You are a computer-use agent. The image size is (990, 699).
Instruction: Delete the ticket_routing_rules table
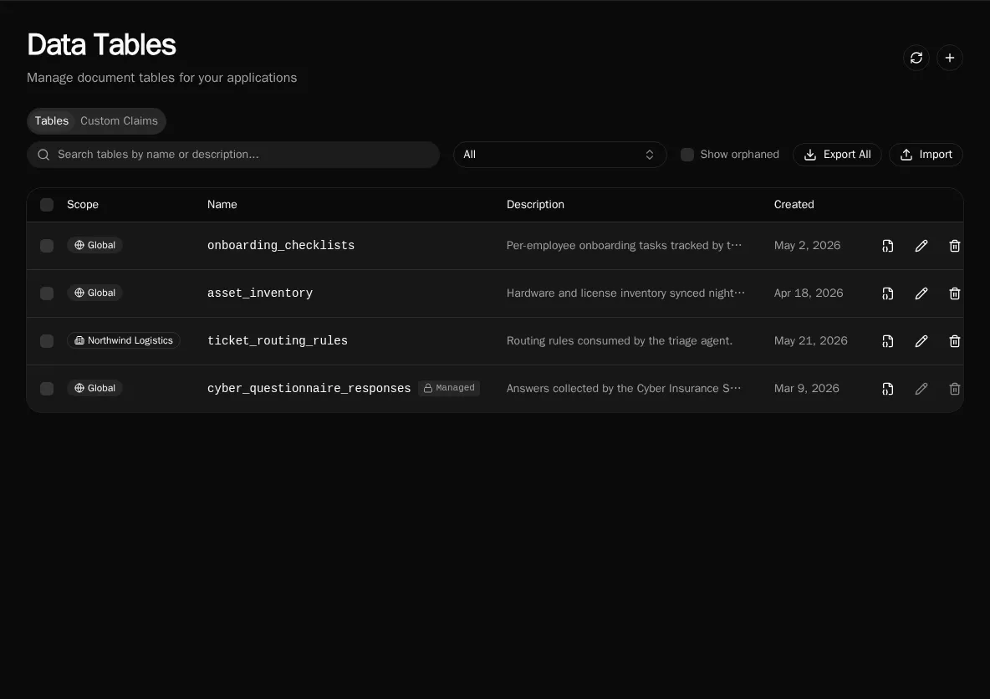(955, 341)
